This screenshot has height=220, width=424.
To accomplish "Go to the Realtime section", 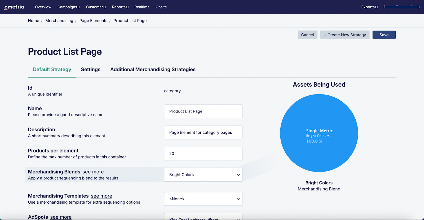I will point(142,7).
